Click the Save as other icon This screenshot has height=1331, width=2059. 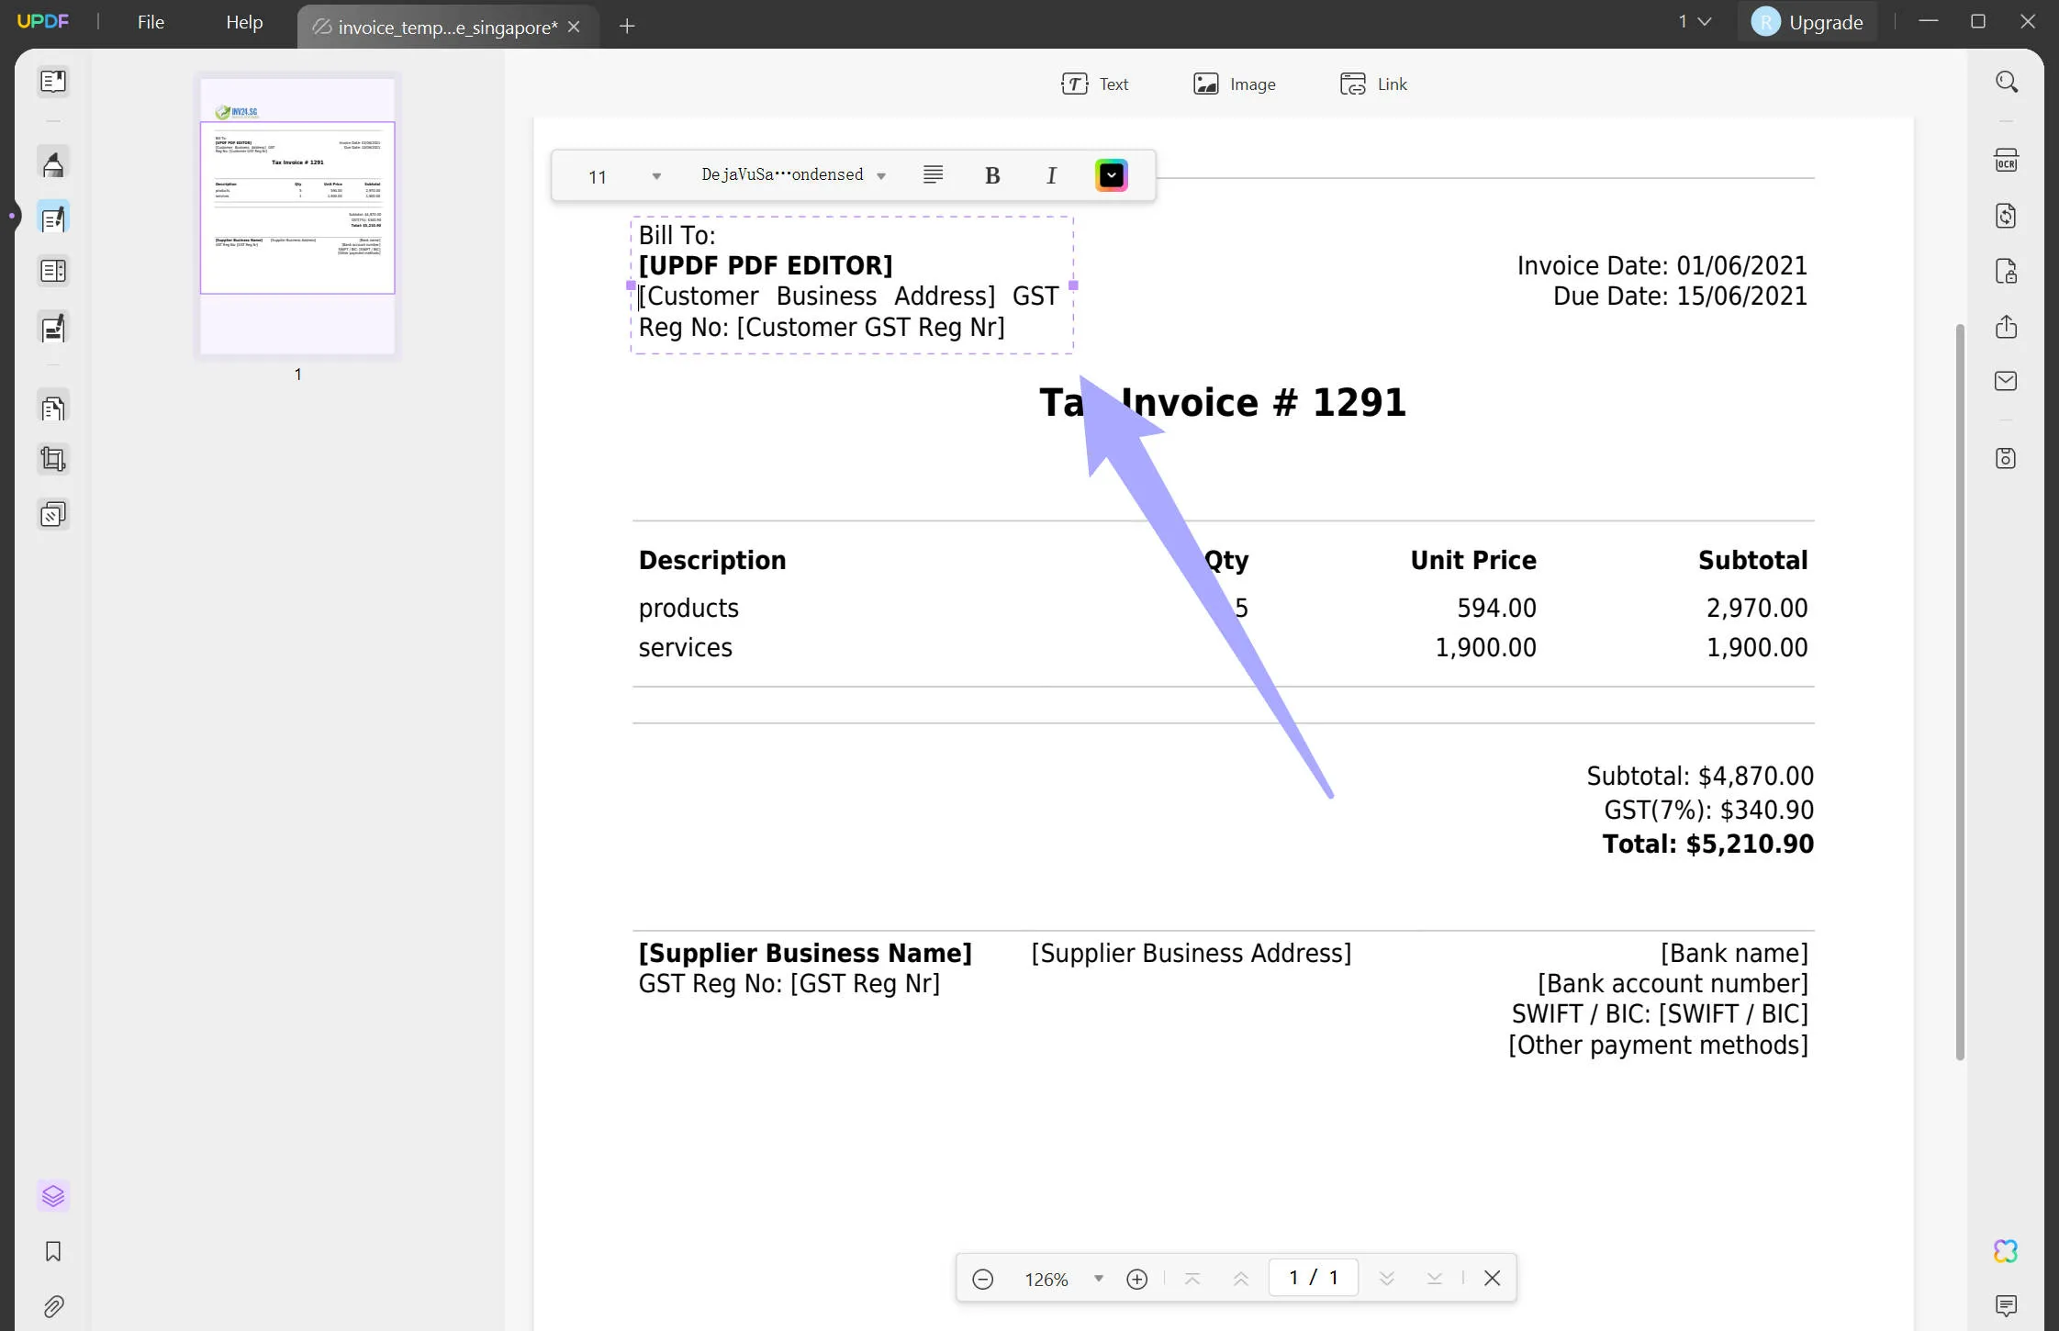(x=2007, y=458)
